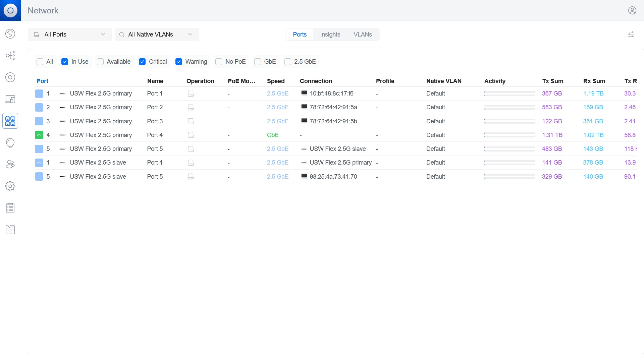Viewport: 644px width, 362px height.
Task: Switch to the VLANs tab
Action: [x=363, y=35]
